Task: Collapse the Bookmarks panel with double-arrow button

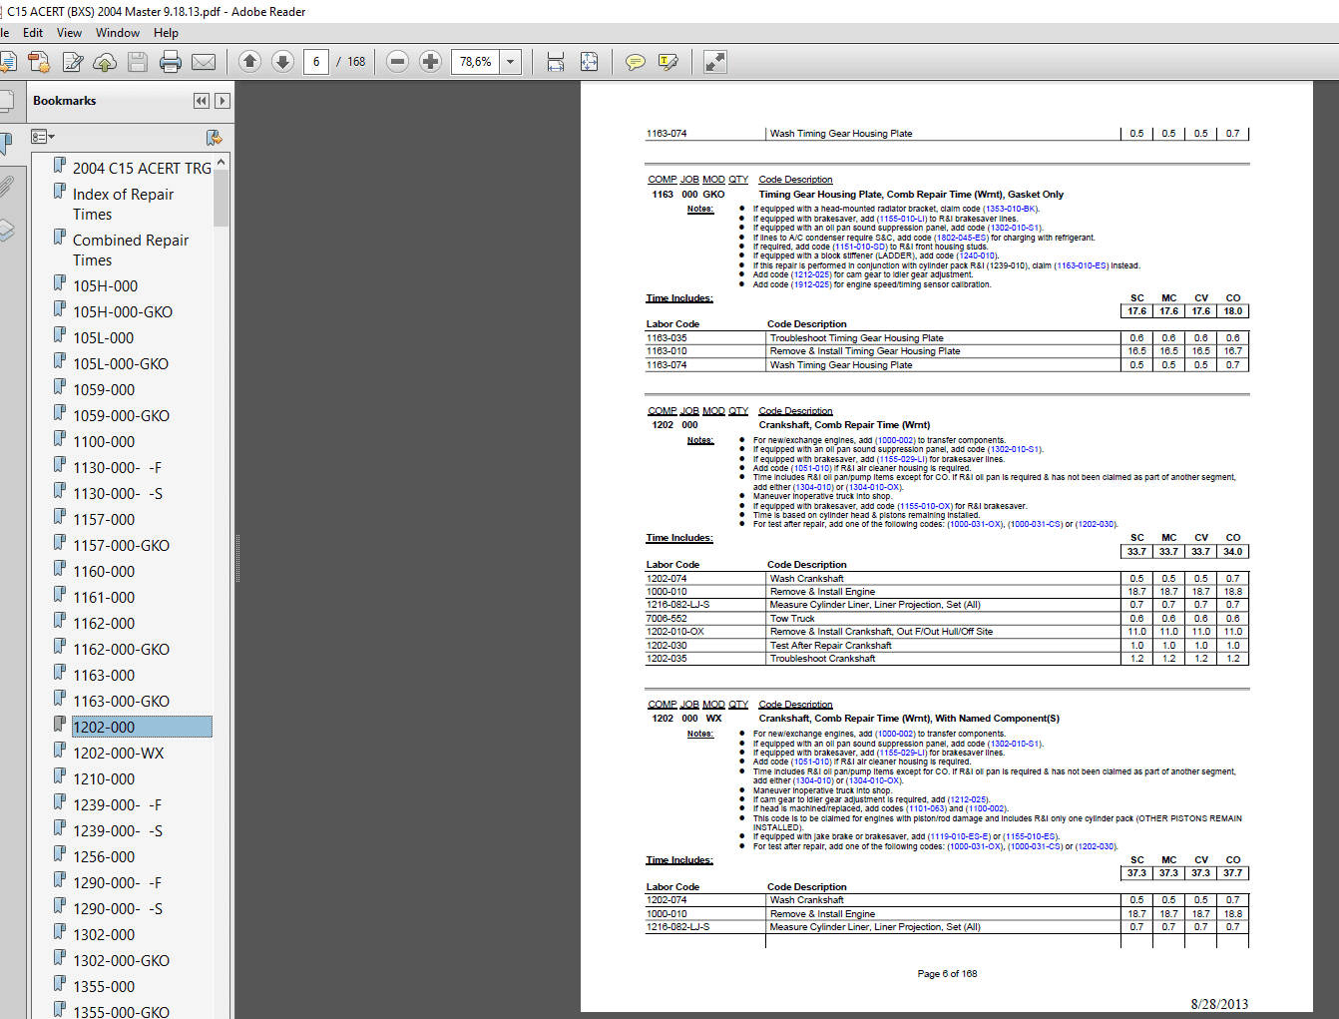Action: click(x=202, y=100)
